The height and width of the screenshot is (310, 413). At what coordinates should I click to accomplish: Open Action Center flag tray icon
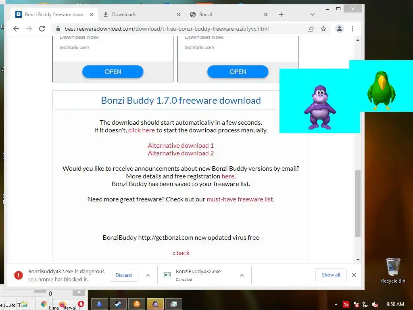point(356,304)
